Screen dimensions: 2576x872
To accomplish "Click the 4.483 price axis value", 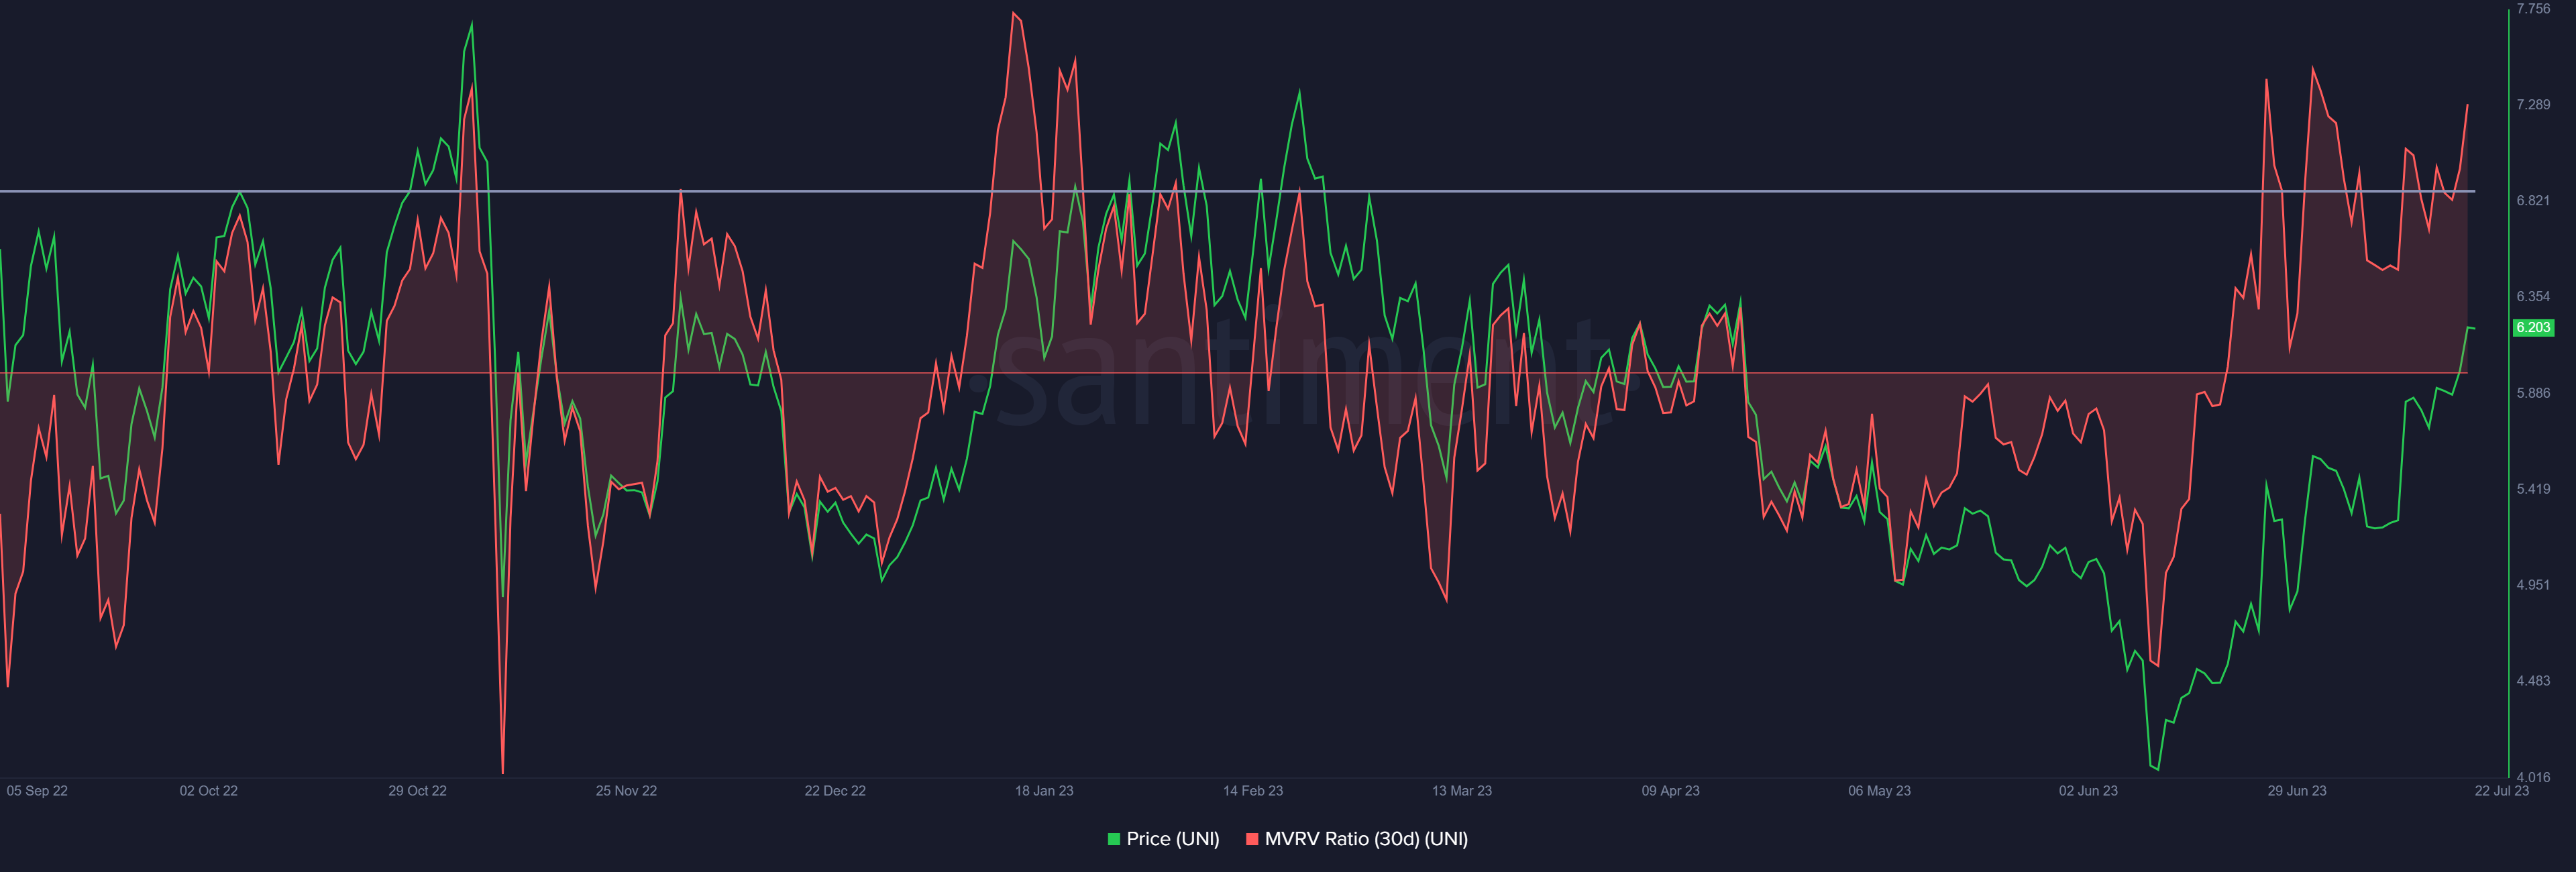I will pos(2533,681).
